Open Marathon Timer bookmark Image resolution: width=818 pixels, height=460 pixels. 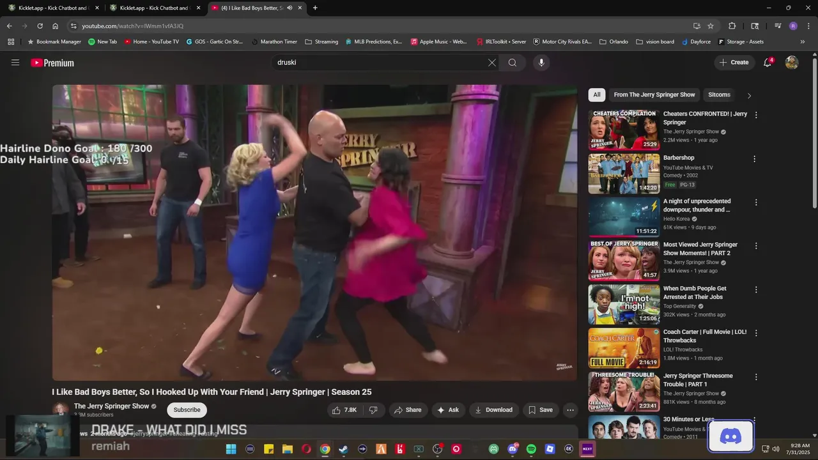tap(274, 42)
